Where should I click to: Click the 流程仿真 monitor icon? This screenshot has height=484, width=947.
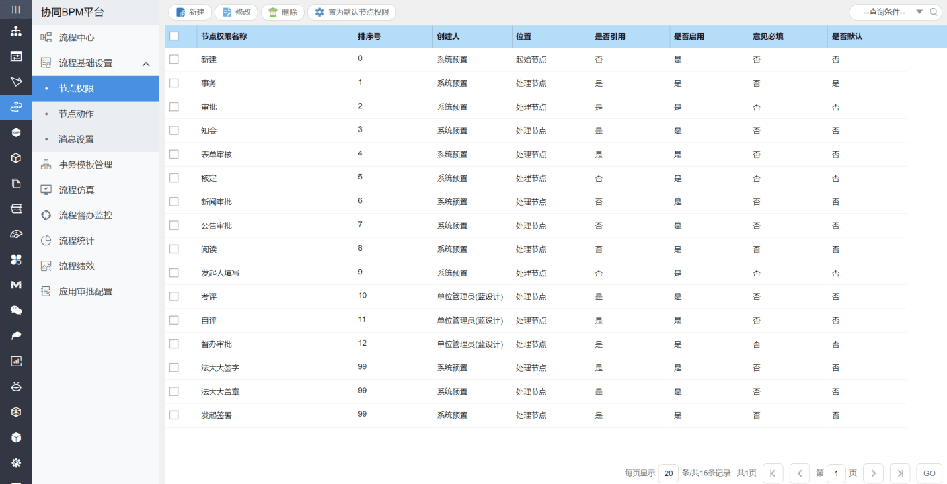pyautogui.click(x=46, y=190)
